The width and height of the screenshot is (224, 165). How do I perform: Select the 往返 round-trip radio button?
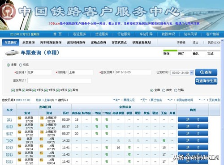[21, 65]
